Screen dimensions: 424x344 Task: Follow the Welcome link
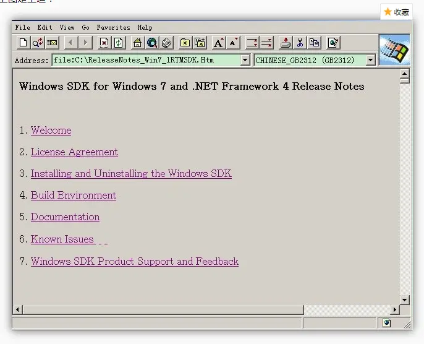(x=51, y=130)
